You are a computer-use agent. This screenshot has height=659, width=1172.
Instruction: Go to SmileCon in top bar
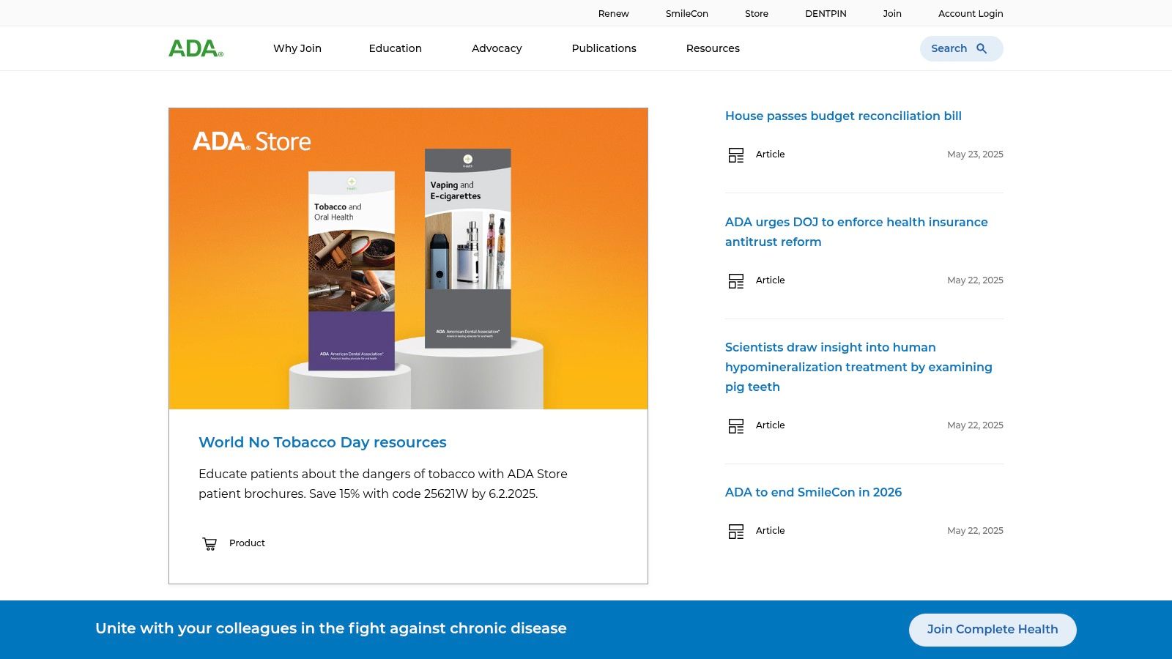(687, 13)
